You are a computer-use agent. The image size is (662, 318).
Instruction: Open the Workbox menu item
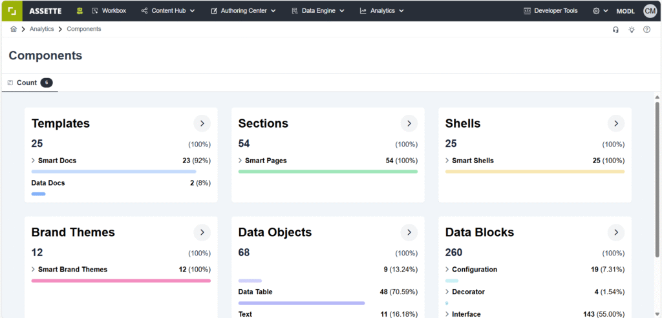109,11
